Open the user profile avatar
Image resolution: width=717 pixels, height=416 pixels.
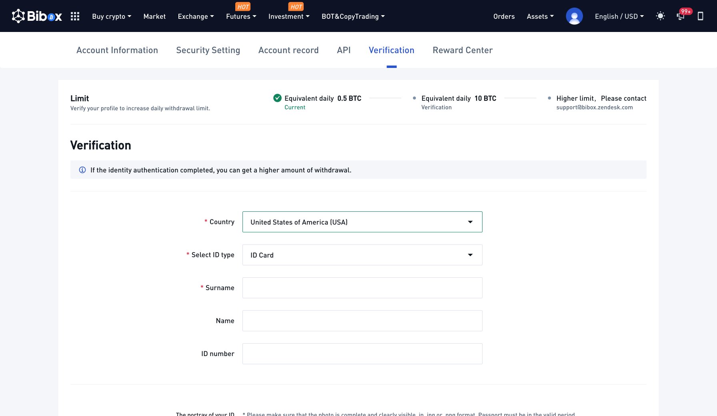[574, 16]
